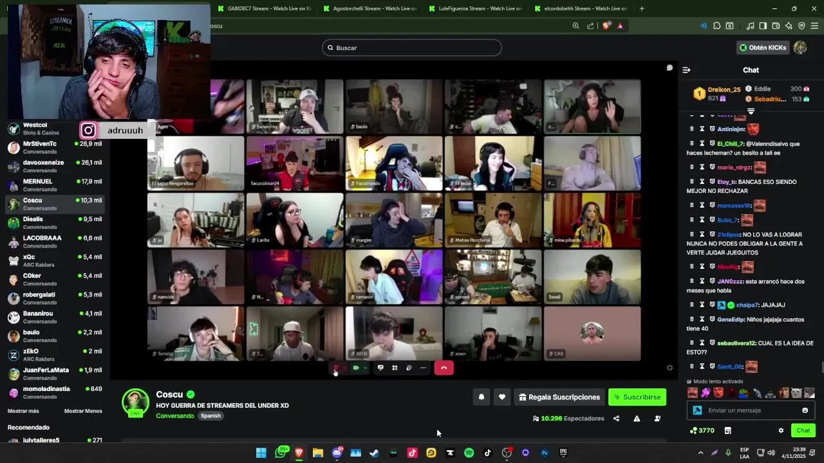Open the user avatar beside Obtén KICKs
The image size is (824, 463).
click(800, 48)
